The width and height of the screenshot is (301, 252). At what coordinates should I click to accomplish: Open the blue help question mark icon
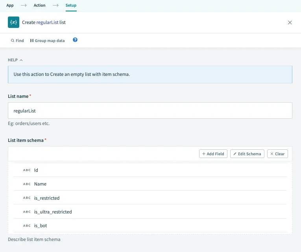coord(75,40)
